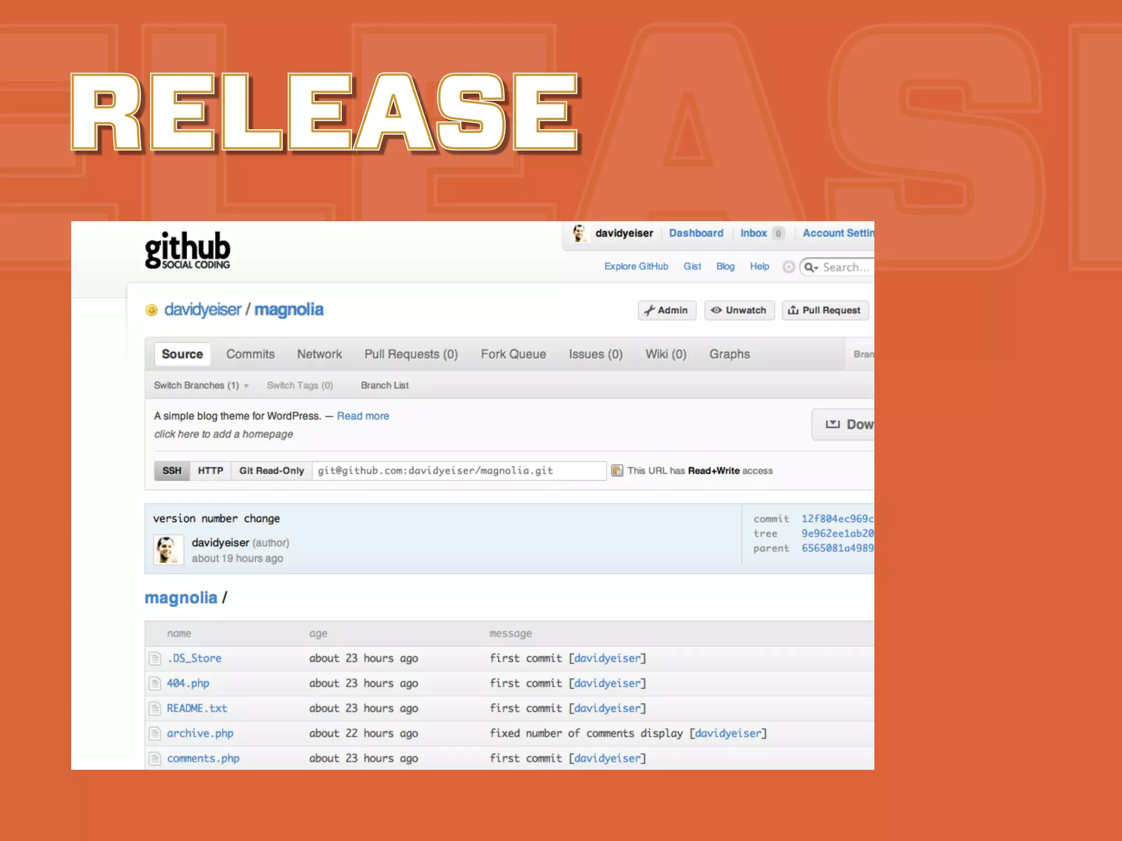Screen dimensions: 1122x841
Task: Open the Admin button
Action: 667,310
